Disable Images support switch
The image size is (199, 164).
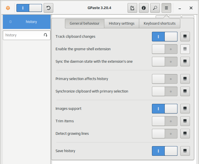point(165,109)
